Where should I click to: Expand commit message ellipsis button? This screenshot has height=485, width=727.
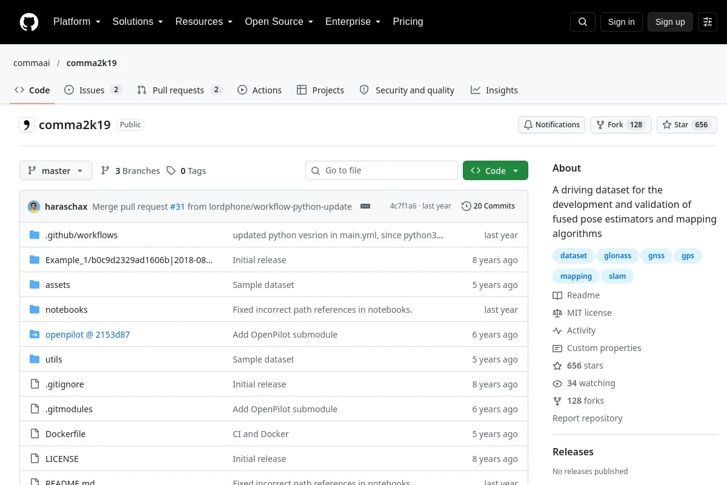pyautogui.click(x=365, y=206)
